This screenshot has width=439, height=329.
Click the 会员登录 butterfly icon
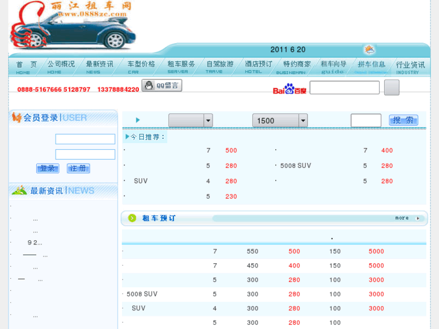(x=16, y=118)
